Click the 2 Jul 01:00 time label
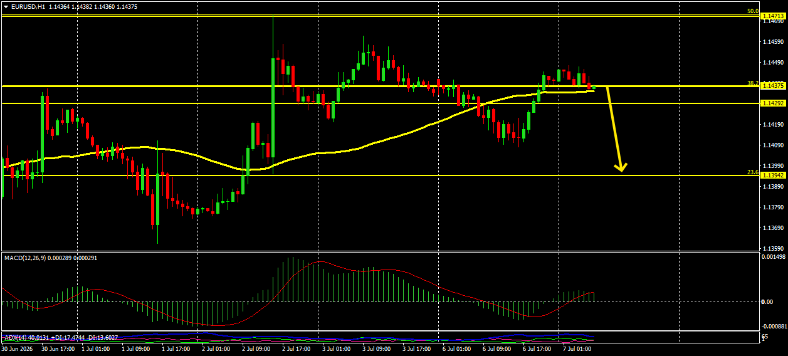The width and height of the screenshot is (788, 356). pyautogui.click(x=217, y=348)
